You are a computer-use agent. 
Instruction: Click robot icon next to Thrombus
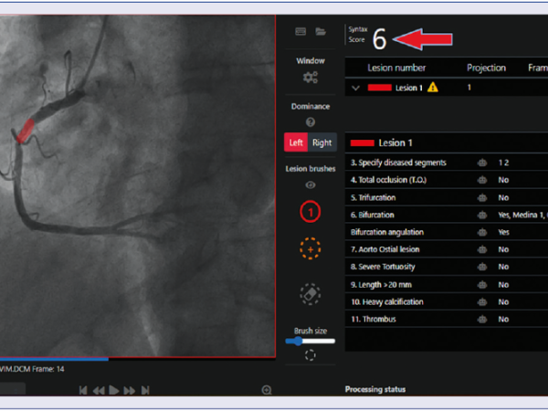(x=481, y=319)
